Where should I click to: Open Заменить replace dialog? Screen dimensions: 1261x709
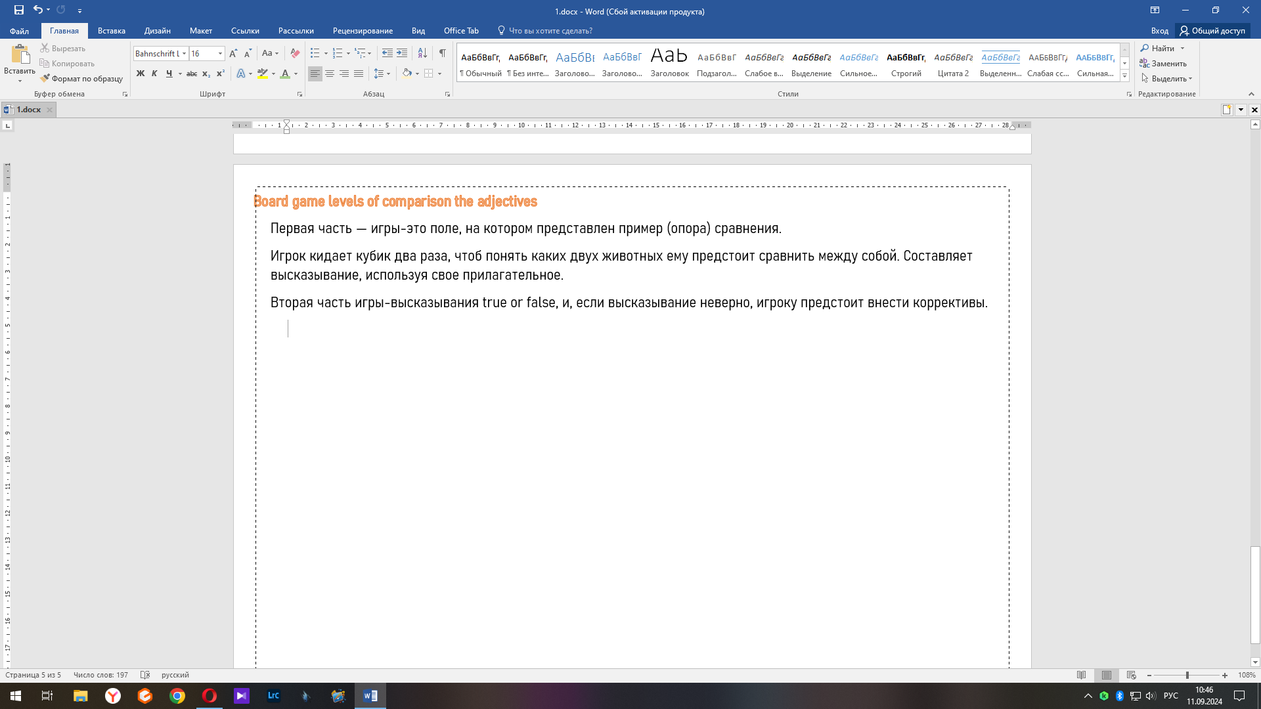[1163, 64]
